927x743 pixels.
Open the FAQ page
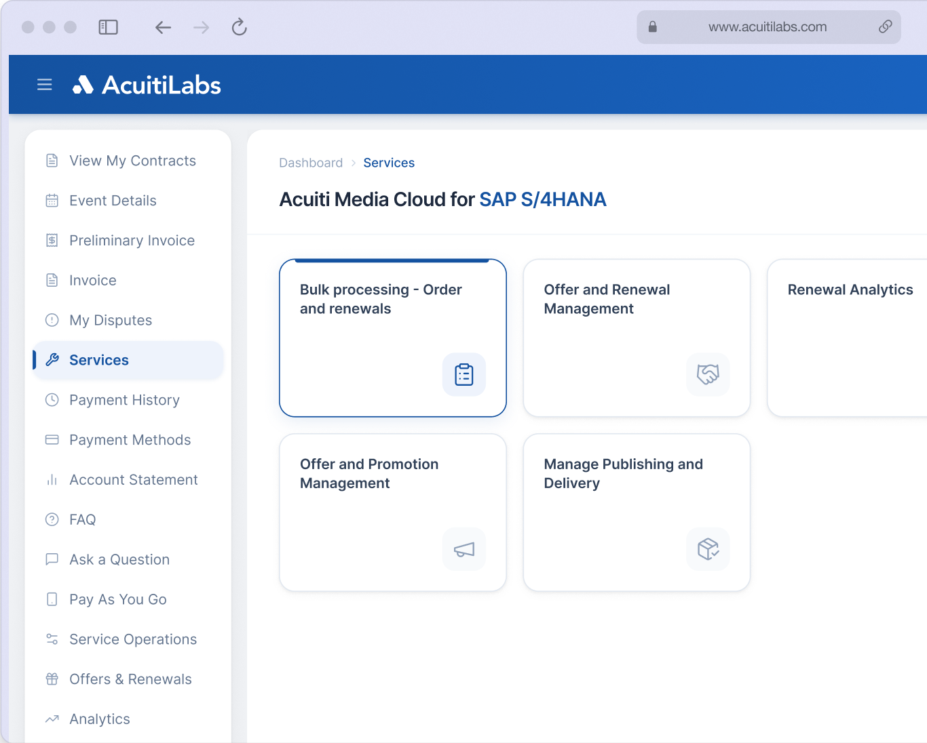pos(128,519)
